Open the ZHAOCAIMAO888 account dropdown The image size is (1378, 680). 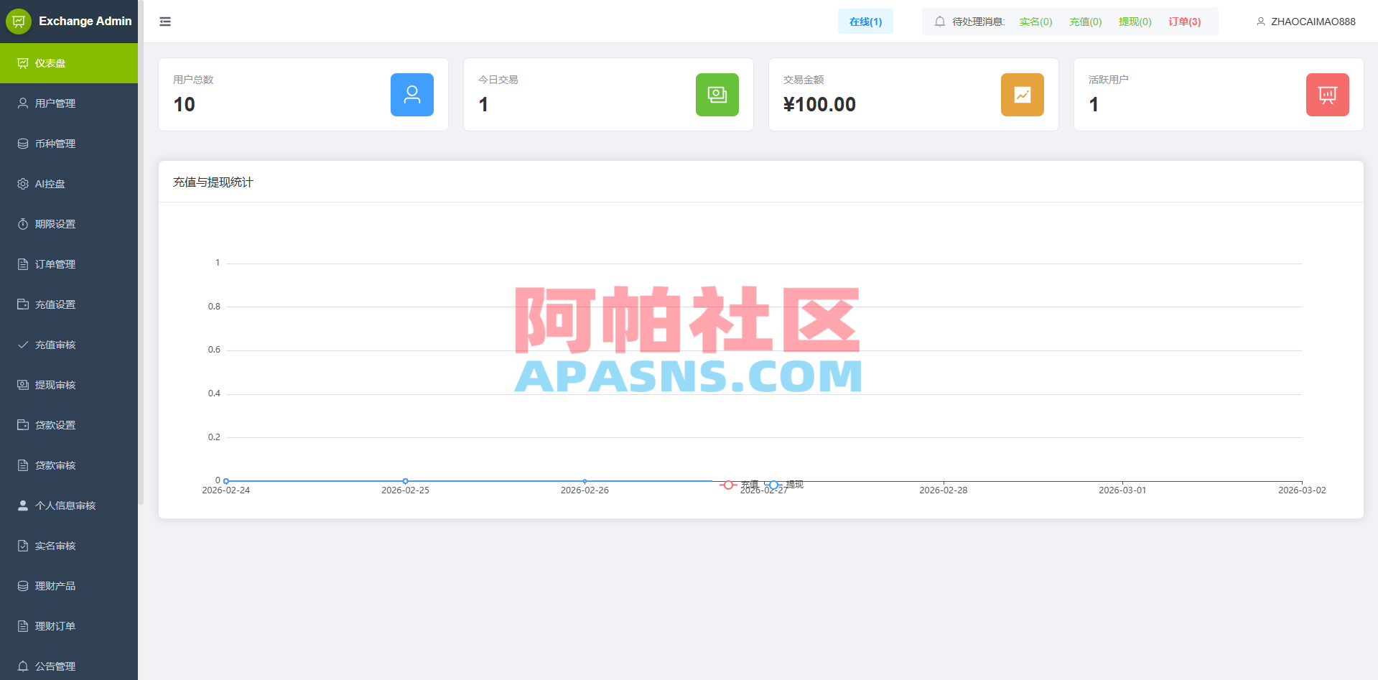point(1305,22)
